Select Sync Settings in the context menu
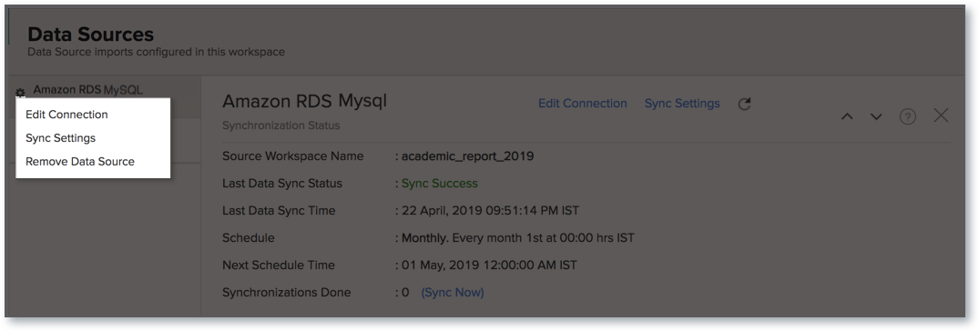Screen dimensions: 979x331 click(61, 137)
